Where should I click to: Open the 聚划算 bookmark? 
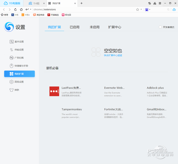click(x=66, y=15)
